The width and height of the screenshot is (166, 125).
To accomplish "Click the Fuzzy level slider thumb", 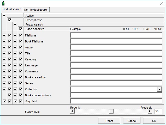I will (111, 111).
